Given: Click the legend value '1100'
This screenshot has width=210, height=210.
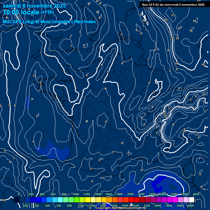Looking at the screenshot, I should 81,206.
